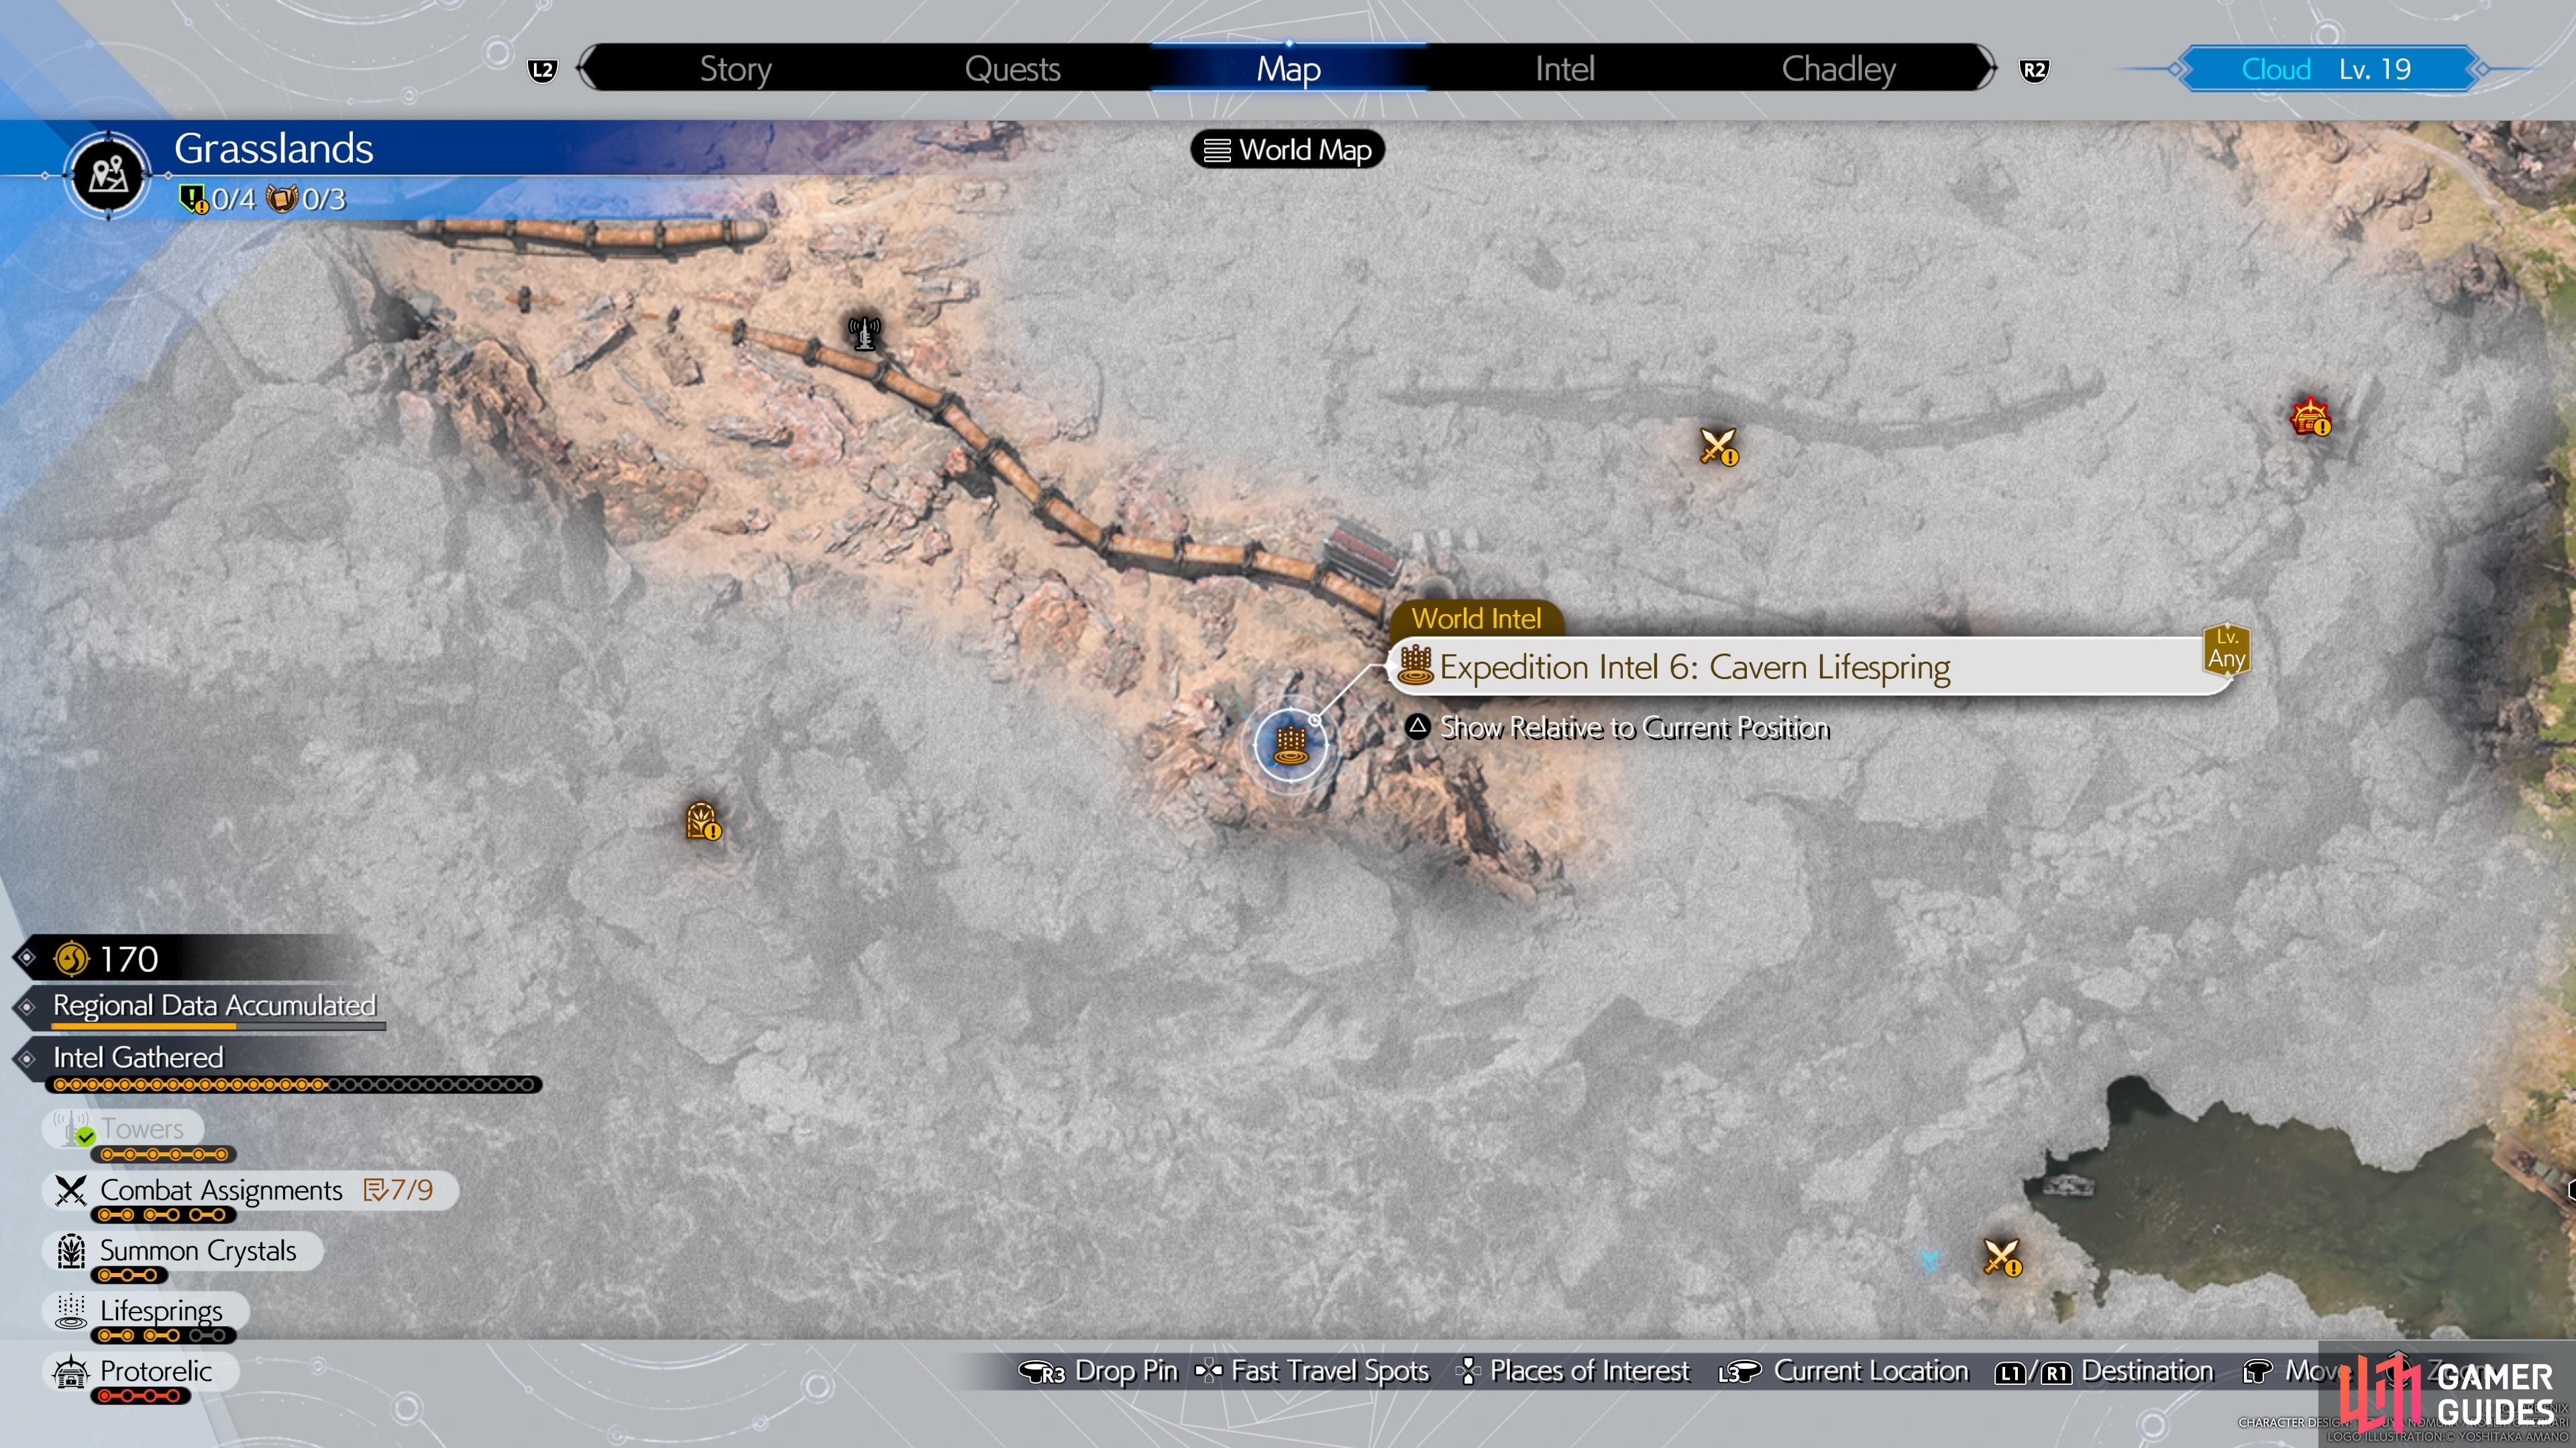Open the Intel tab

[x=1564, y=69]
